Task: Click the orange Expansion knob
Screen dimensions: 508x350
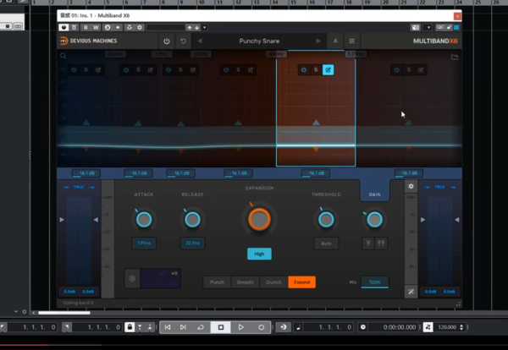Action: pos(259,219)
